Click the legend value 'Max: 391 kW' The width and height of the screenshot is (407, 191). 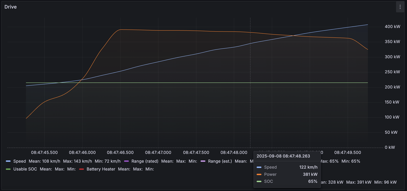[360, 182]
